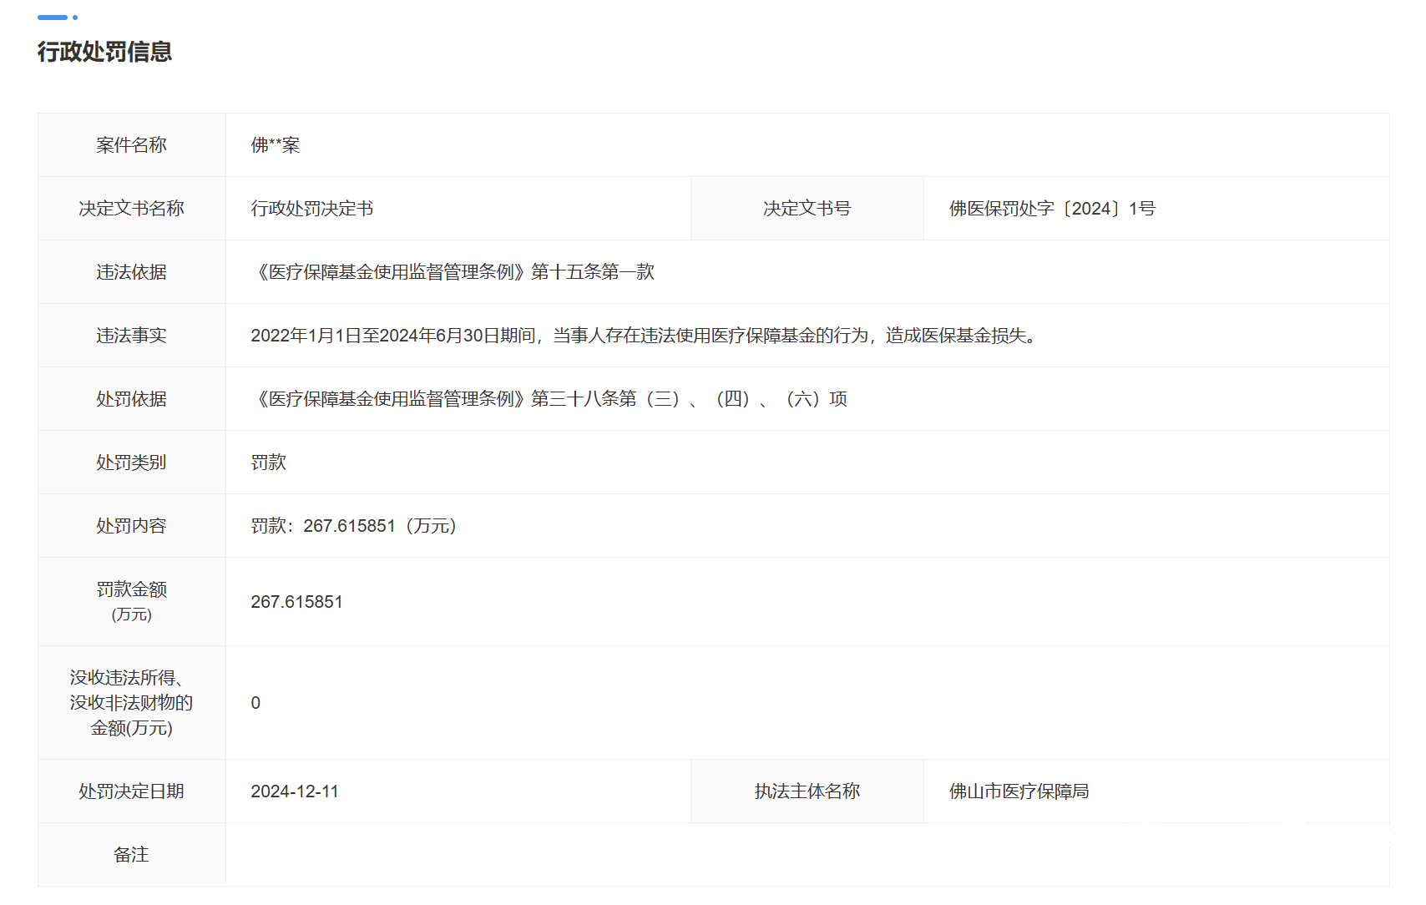Click the 决定文书名称 label cell

[130, 208]
